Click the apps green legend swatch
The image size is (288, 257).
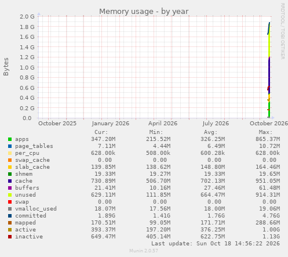click(x=10, y=139)
